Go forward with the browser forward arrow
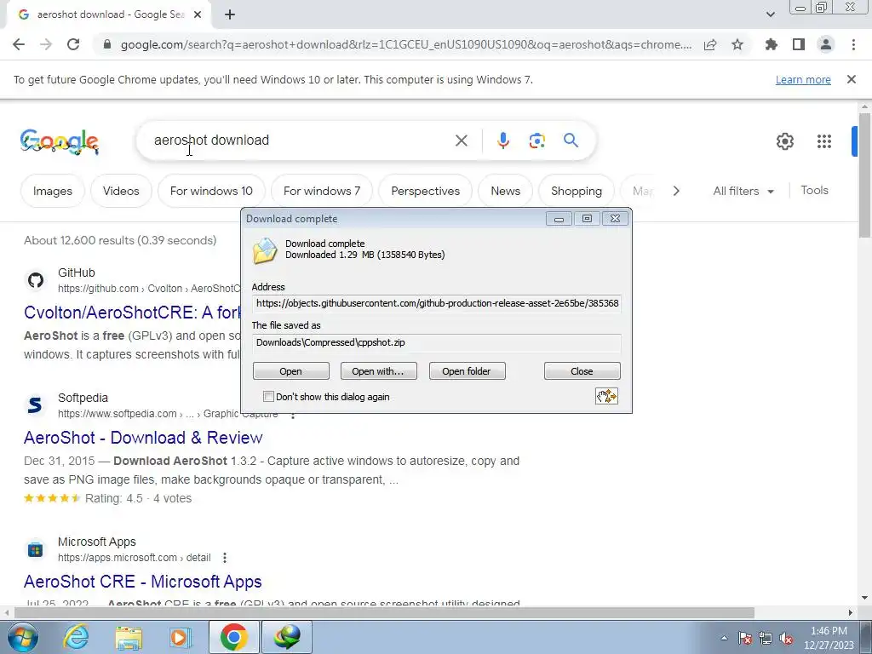This screenshot has height=654, width=872. (x=46, y=44)
